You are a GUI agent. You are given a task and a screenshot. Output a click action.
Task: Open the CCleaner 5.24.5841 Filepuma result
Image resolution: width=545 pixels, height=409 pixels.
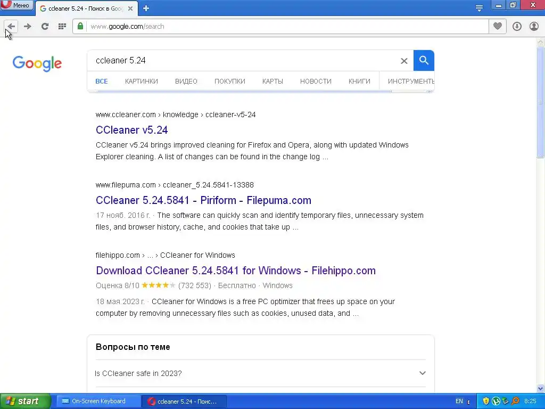coord(203,200)
